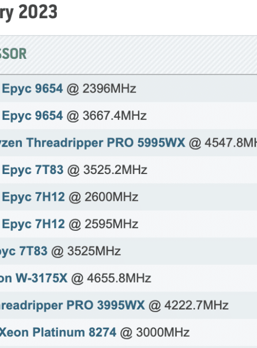Click the 3667.4MHz frequency text
Viewport: 257px width, 348px height.
tap(115, 116)
